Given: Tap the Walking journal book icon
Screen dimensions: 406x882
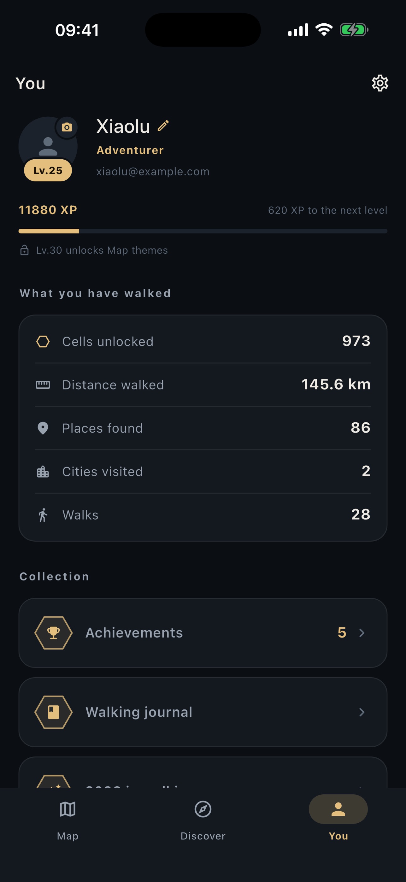Looking at the screenshot, I should 53,712.
